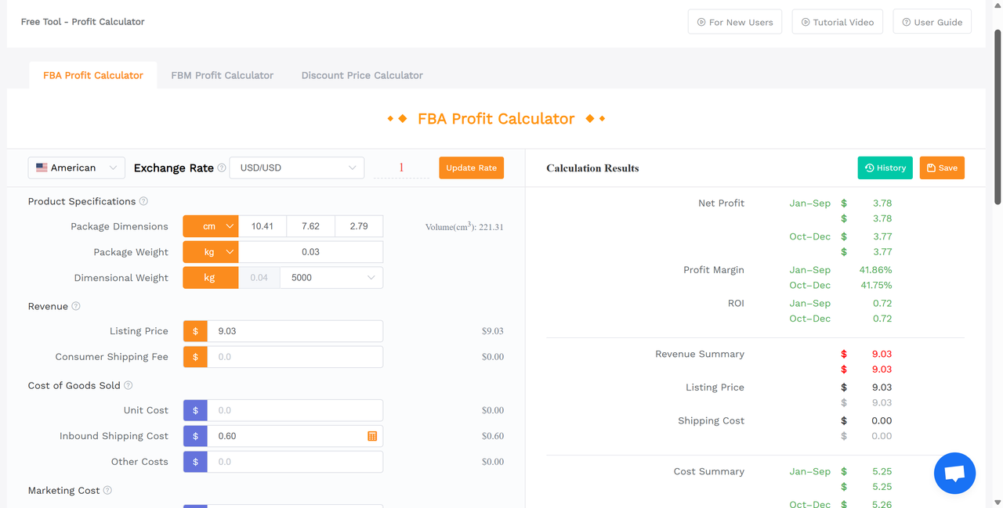
Task: Click the Product Specifications help icon
Action: tap(143, 201)
